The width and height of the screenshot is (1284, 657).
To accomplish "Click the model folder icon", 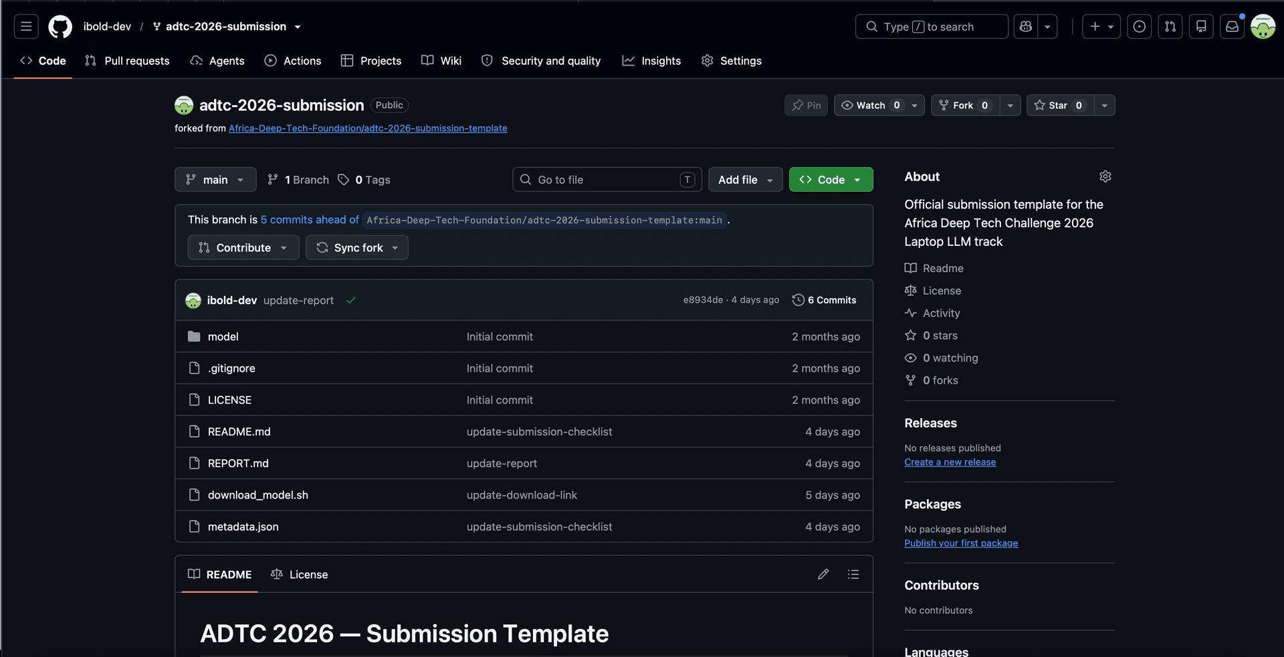I will pos(194,336).
